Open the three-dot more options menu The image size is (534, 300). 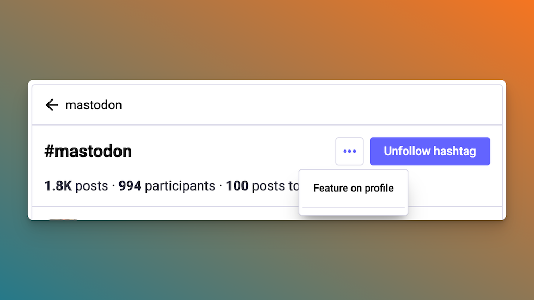coord(349,151)
